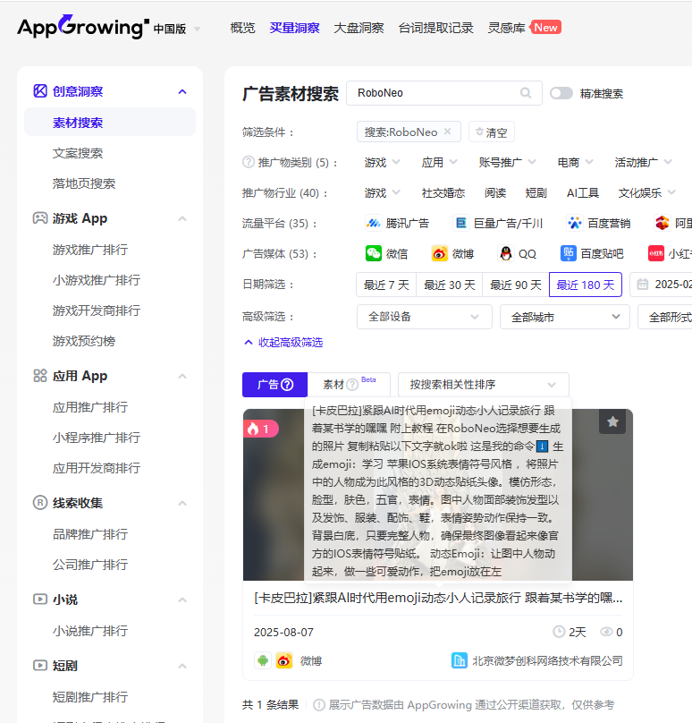The image size is (692, 723).
Task: Toggle the 精准搜索 switch
Action: 561,93
